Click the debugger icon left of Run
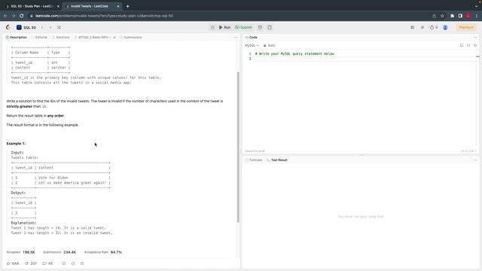The height and width of the screenshot is (271, 482). (x=212, y=27)
